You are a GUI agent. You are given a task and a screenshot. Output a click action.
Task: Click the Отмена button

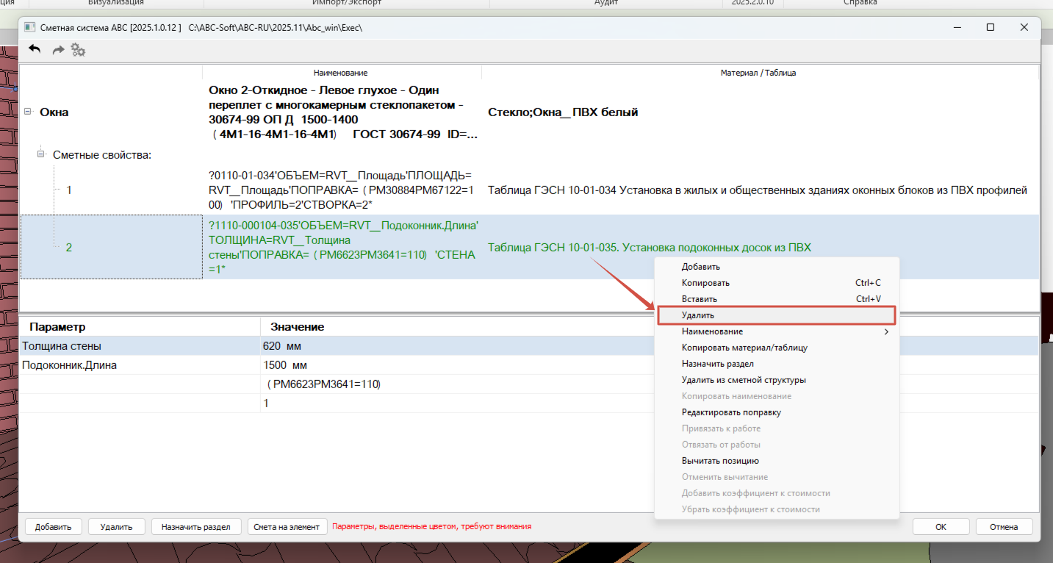(x=1004, y=526)
